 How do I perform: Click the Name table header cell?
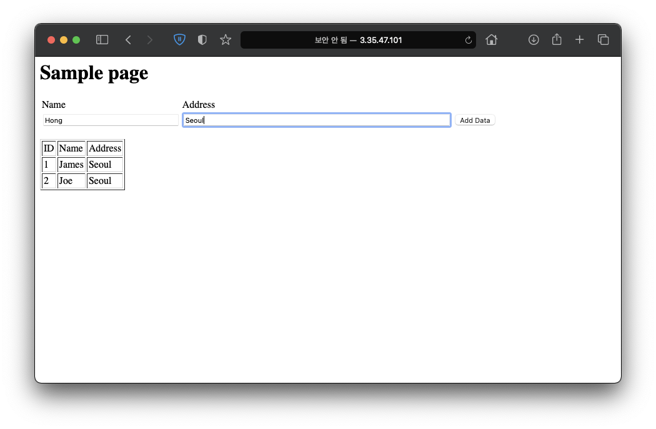click(71, 148)
